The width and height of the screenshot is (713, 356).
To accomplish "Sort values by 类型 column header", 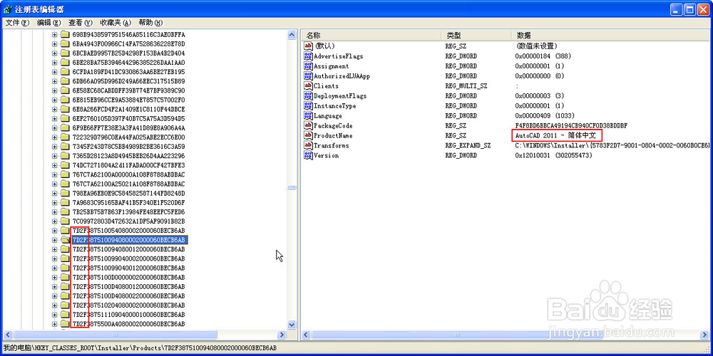I will 476,35.
